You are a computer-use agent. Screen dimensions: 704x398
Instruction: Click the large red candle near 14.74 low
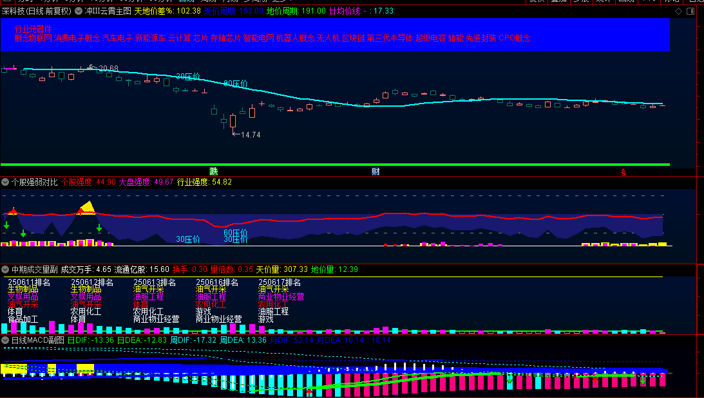coord(233,121)
